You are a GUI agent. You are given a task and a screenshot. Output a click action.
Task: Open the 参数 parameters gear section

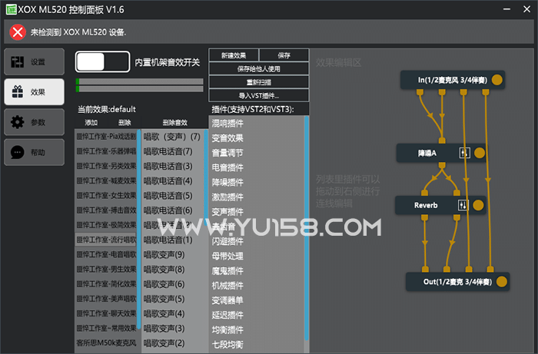click(34, 122)
